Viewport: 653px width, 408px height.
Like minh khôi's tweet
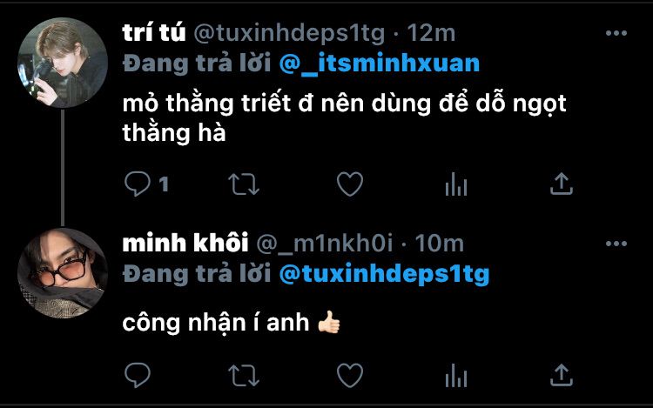coord(349,375)
